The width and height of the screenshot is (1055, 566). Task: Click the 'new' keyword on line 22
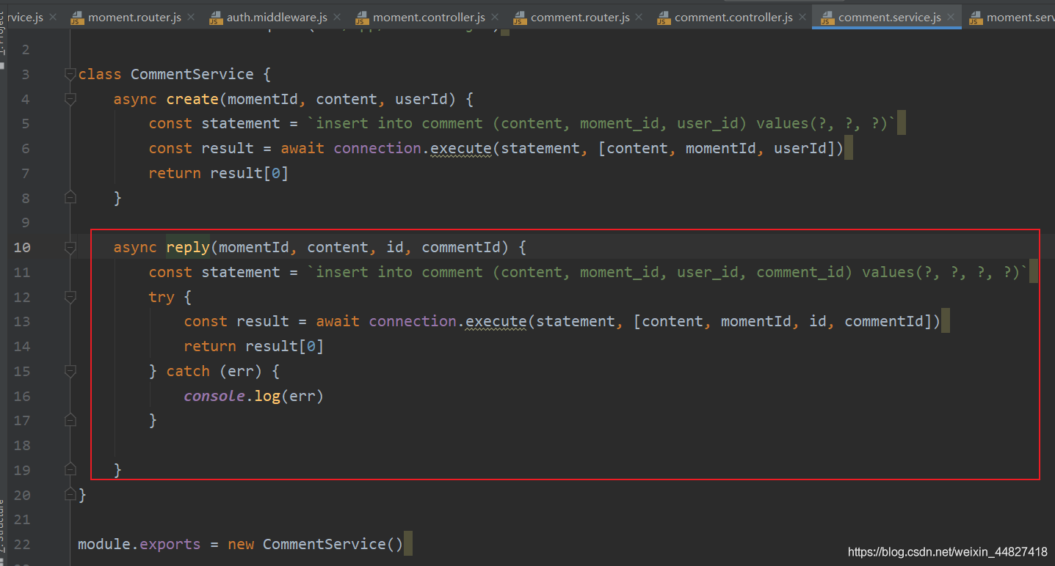tap(241, 544)
